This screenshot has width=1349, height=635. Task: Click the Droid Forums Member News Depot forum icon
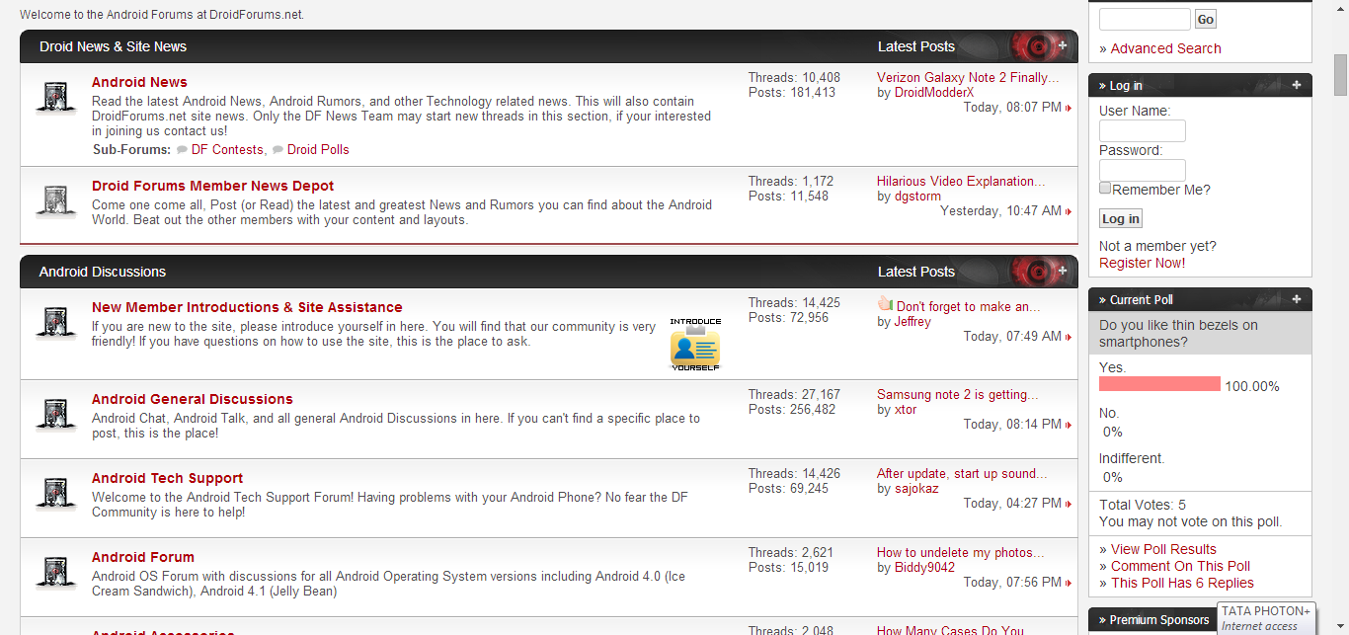[56, 199]
